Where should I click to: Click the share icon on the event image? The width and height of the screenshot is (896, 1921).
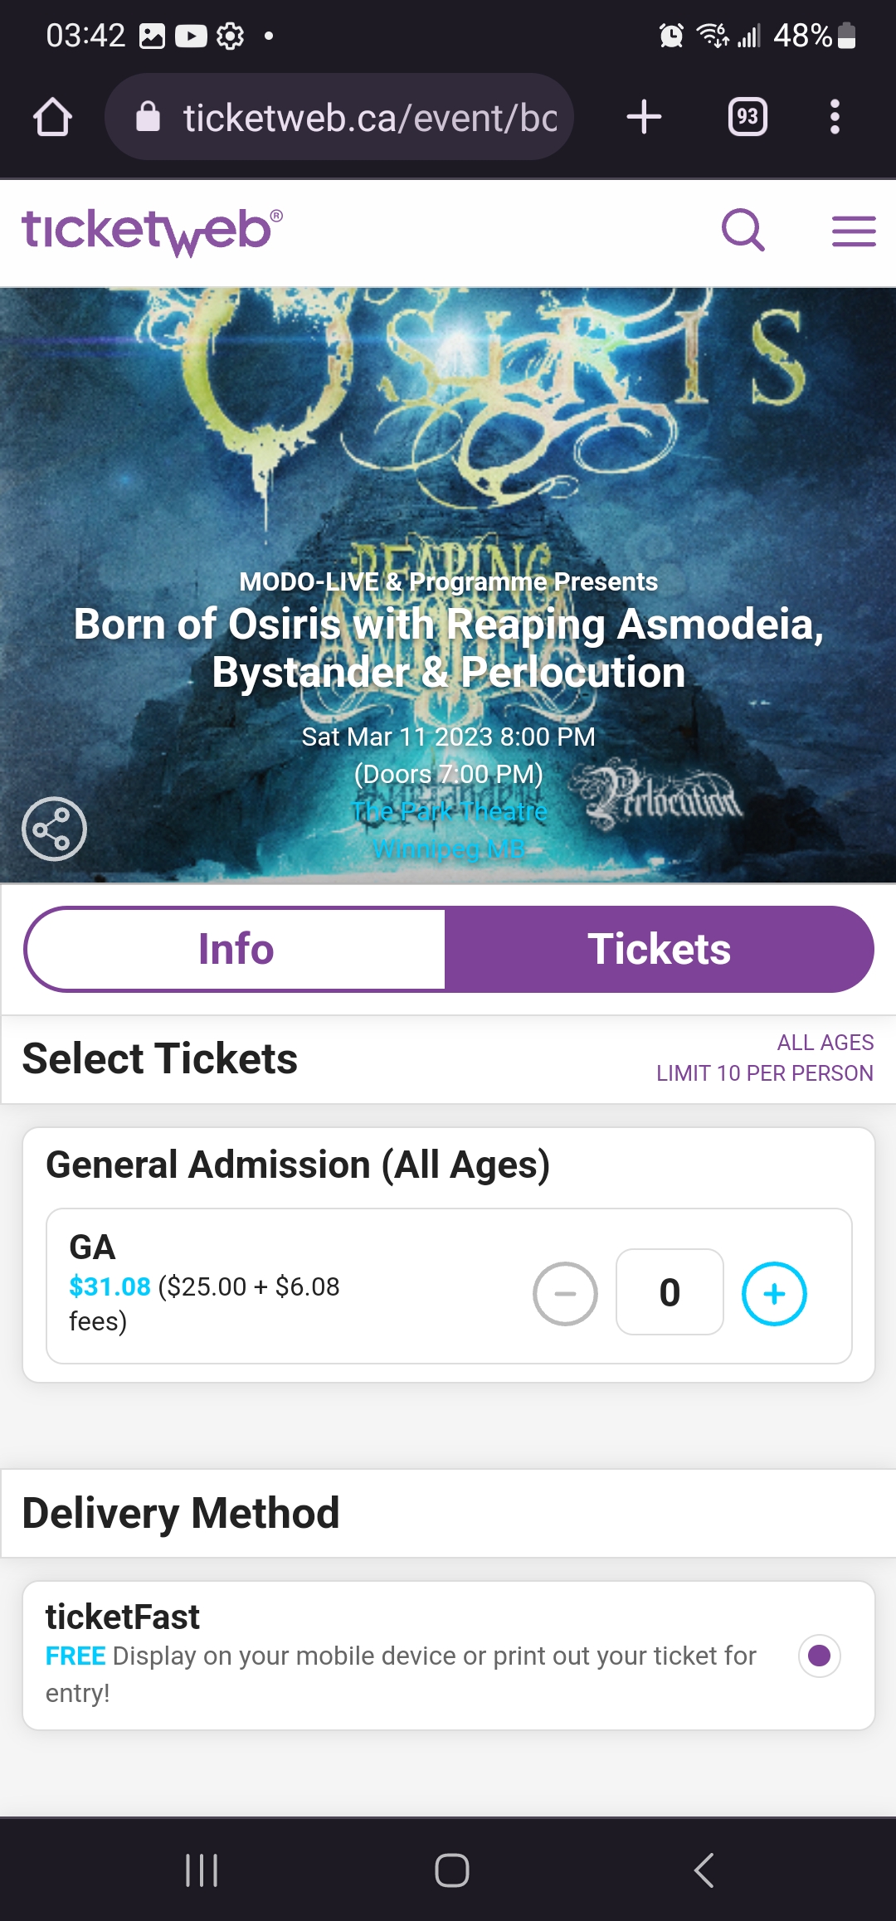55,827
